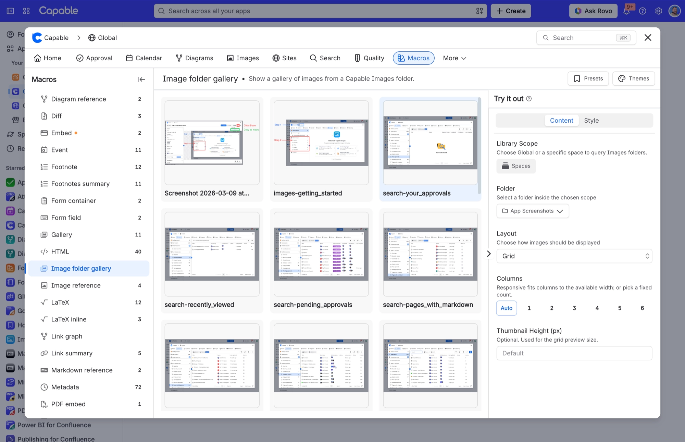Image resolution: width=685 pixels, height=442 pixels.
Task: Open the search-your_approvals thumbnail
Action: [x=430, y=143]
